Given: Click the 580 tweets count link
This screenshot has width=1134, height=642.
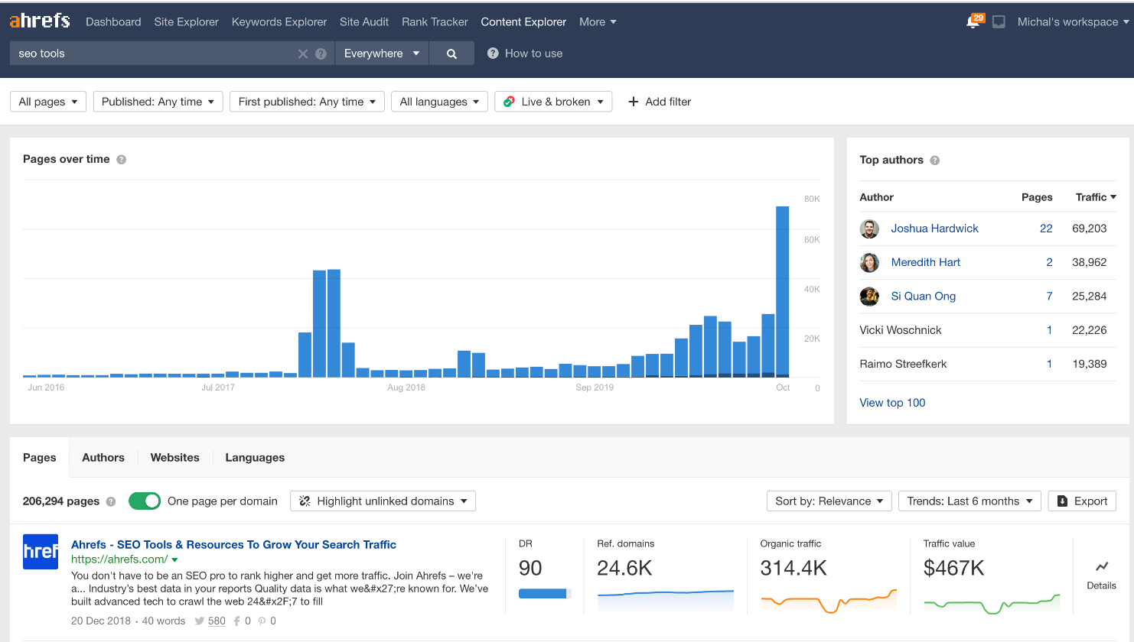Looking at the screenshot, I should click(217, 621).
